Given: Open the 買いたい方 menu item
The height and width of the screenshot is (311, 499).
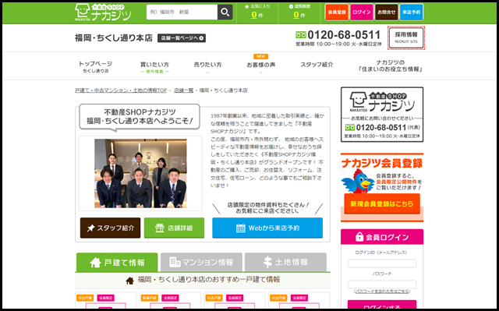Looking at the screenshot, I should tap(154, 67).
